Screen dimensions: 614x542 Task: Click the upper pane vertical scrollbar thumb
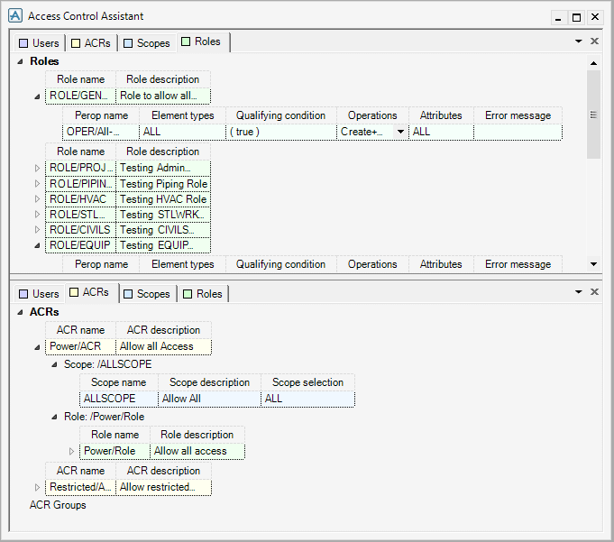(593, 115)
